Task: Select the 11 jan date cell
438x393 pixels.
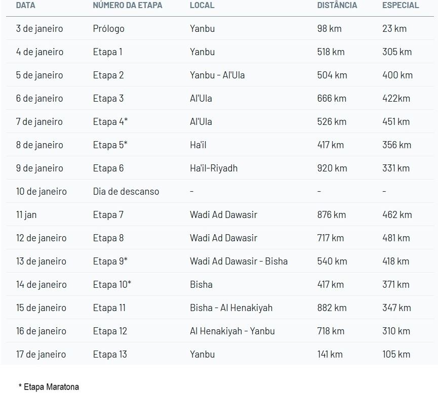Action: pyautogui.click(x=26, y=215)
